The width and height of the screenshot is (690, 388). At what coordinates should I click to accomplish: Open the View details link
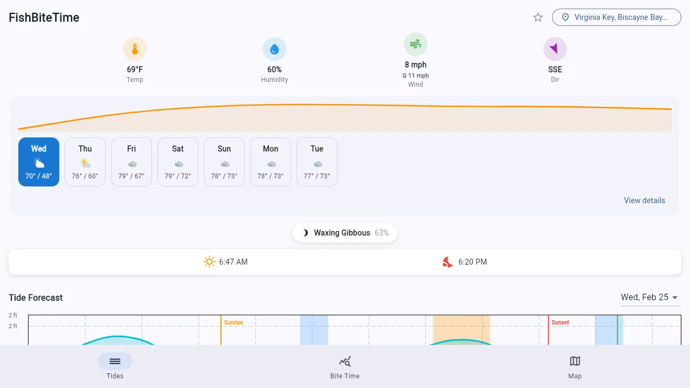click(644, 200)
